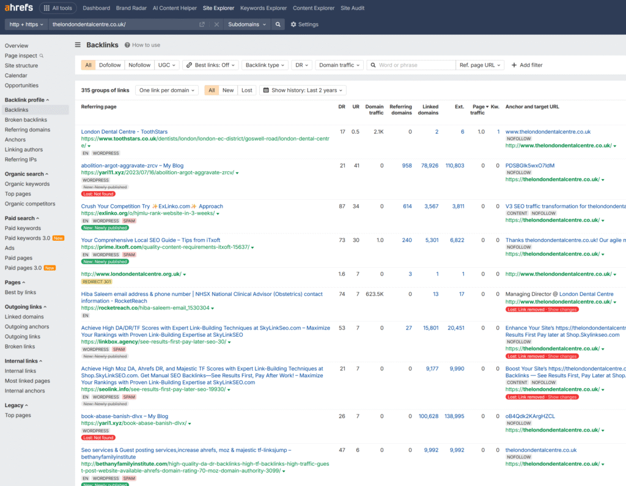Expand londondentalcentre.org.uk URL arrow
The width and height of the screenshot is (626, 486).
point(185,274)
